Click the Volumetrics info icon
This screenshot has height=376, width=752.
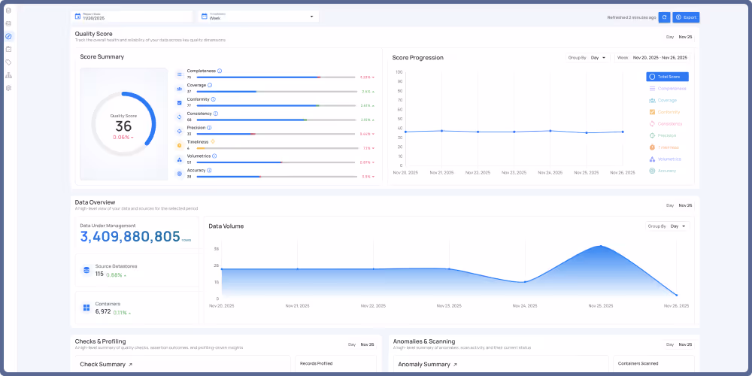214,156
